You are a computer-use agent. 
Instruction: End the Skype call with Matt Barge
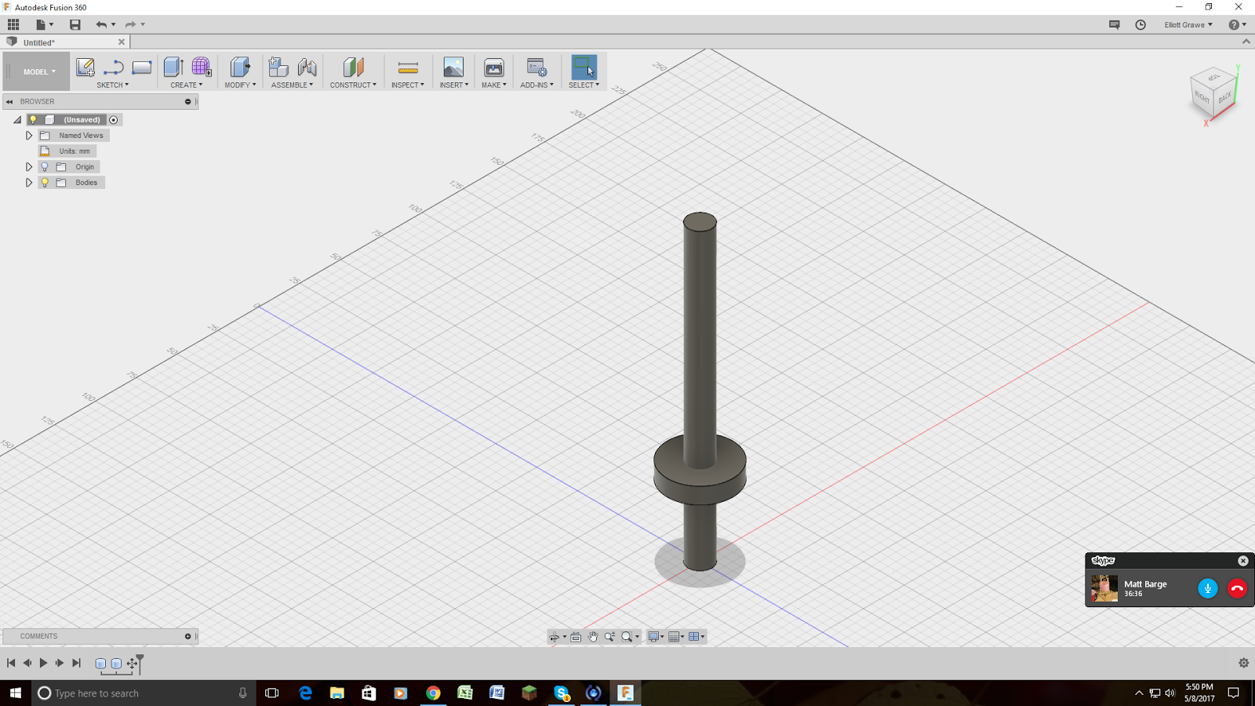click(1237, 588)
